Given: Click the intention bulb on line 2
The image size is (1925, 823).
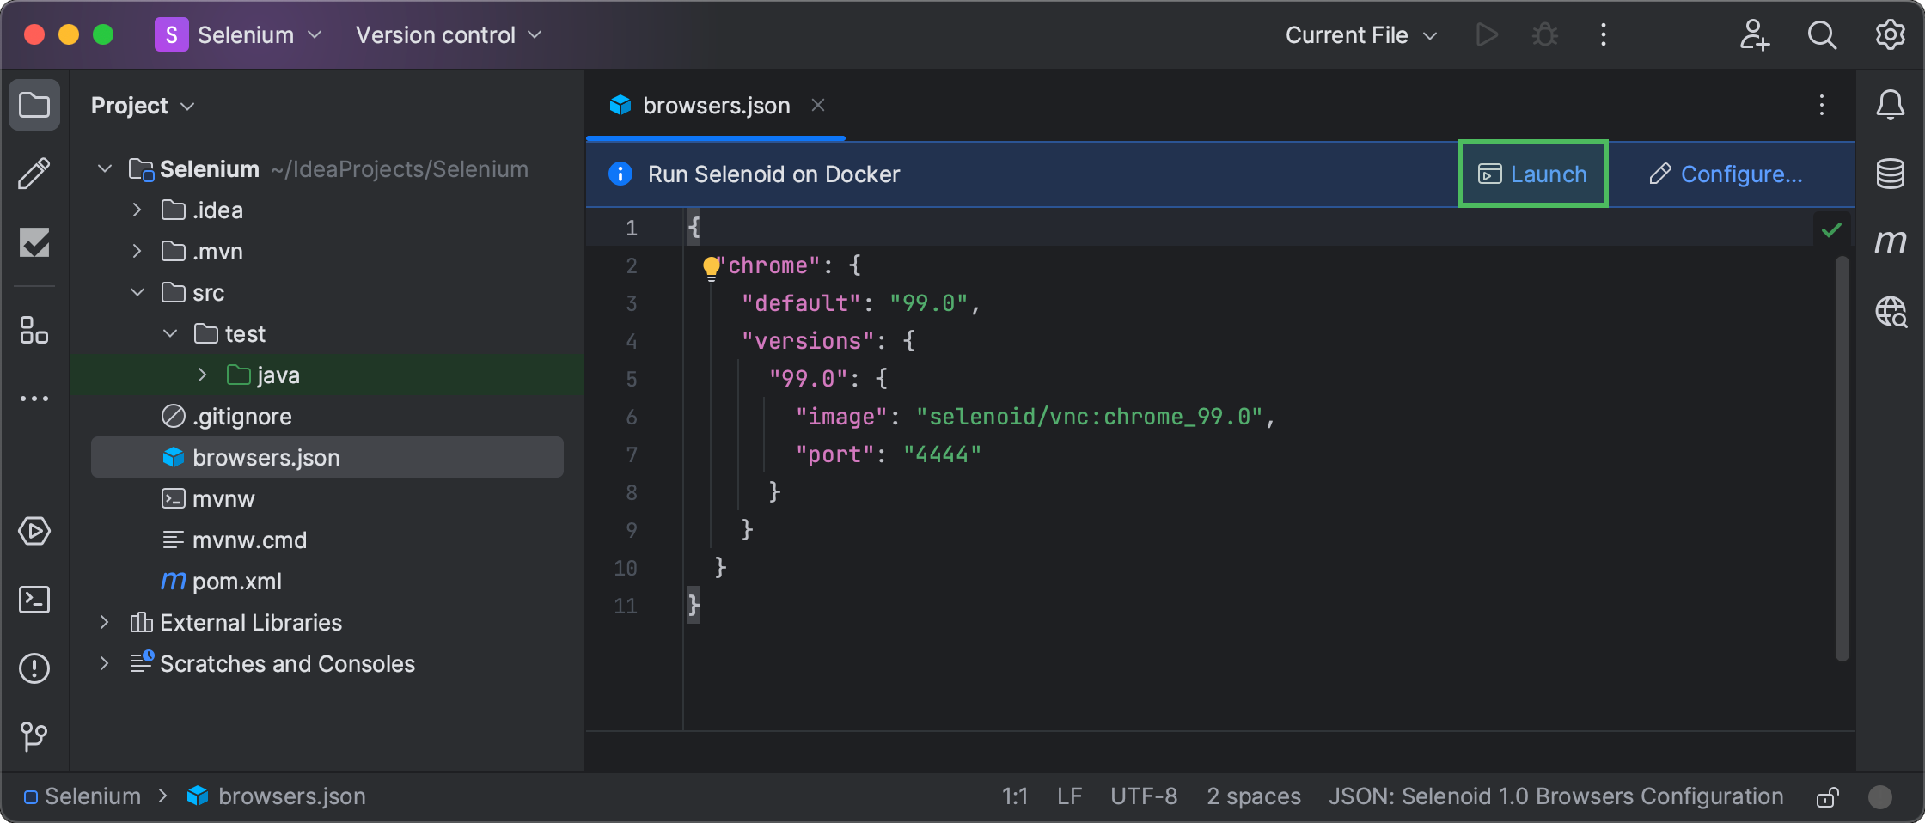Looking at the screenshot, I should 710,265.
